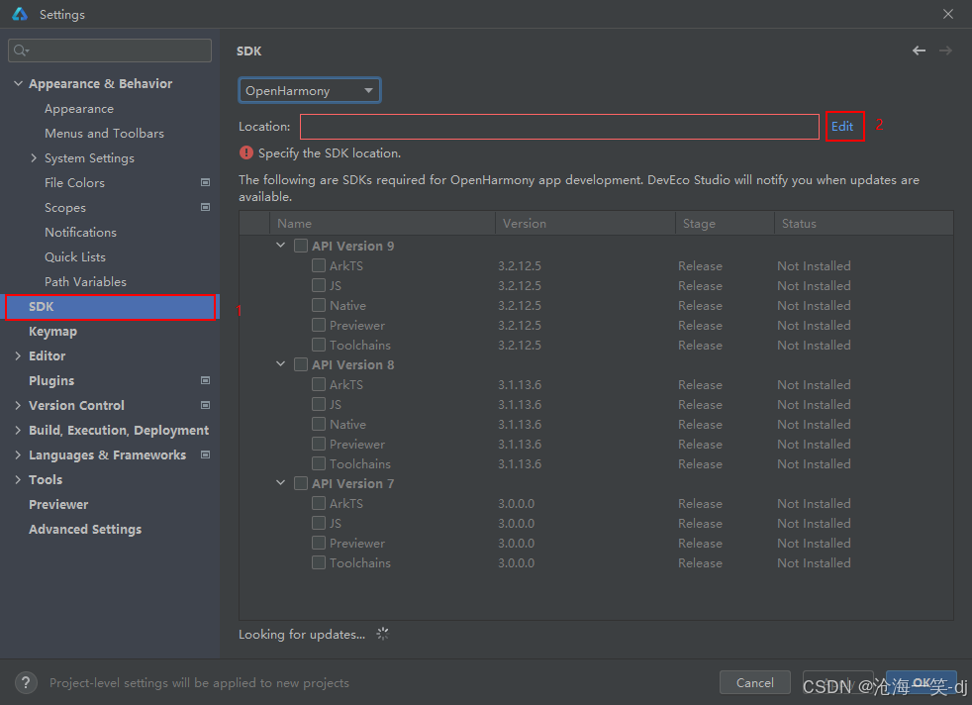Viewport: 972px width, 705px height.
Task: Open Path Variables settings
Action: [x=85, y=281]
